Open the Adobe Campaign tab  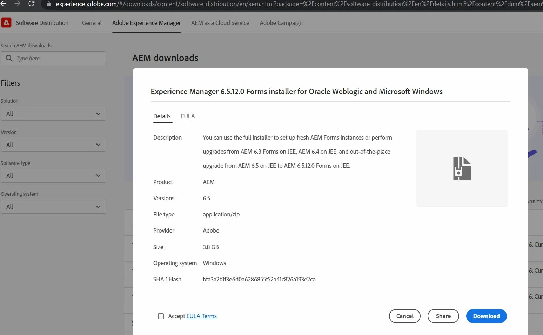(281, 23)
